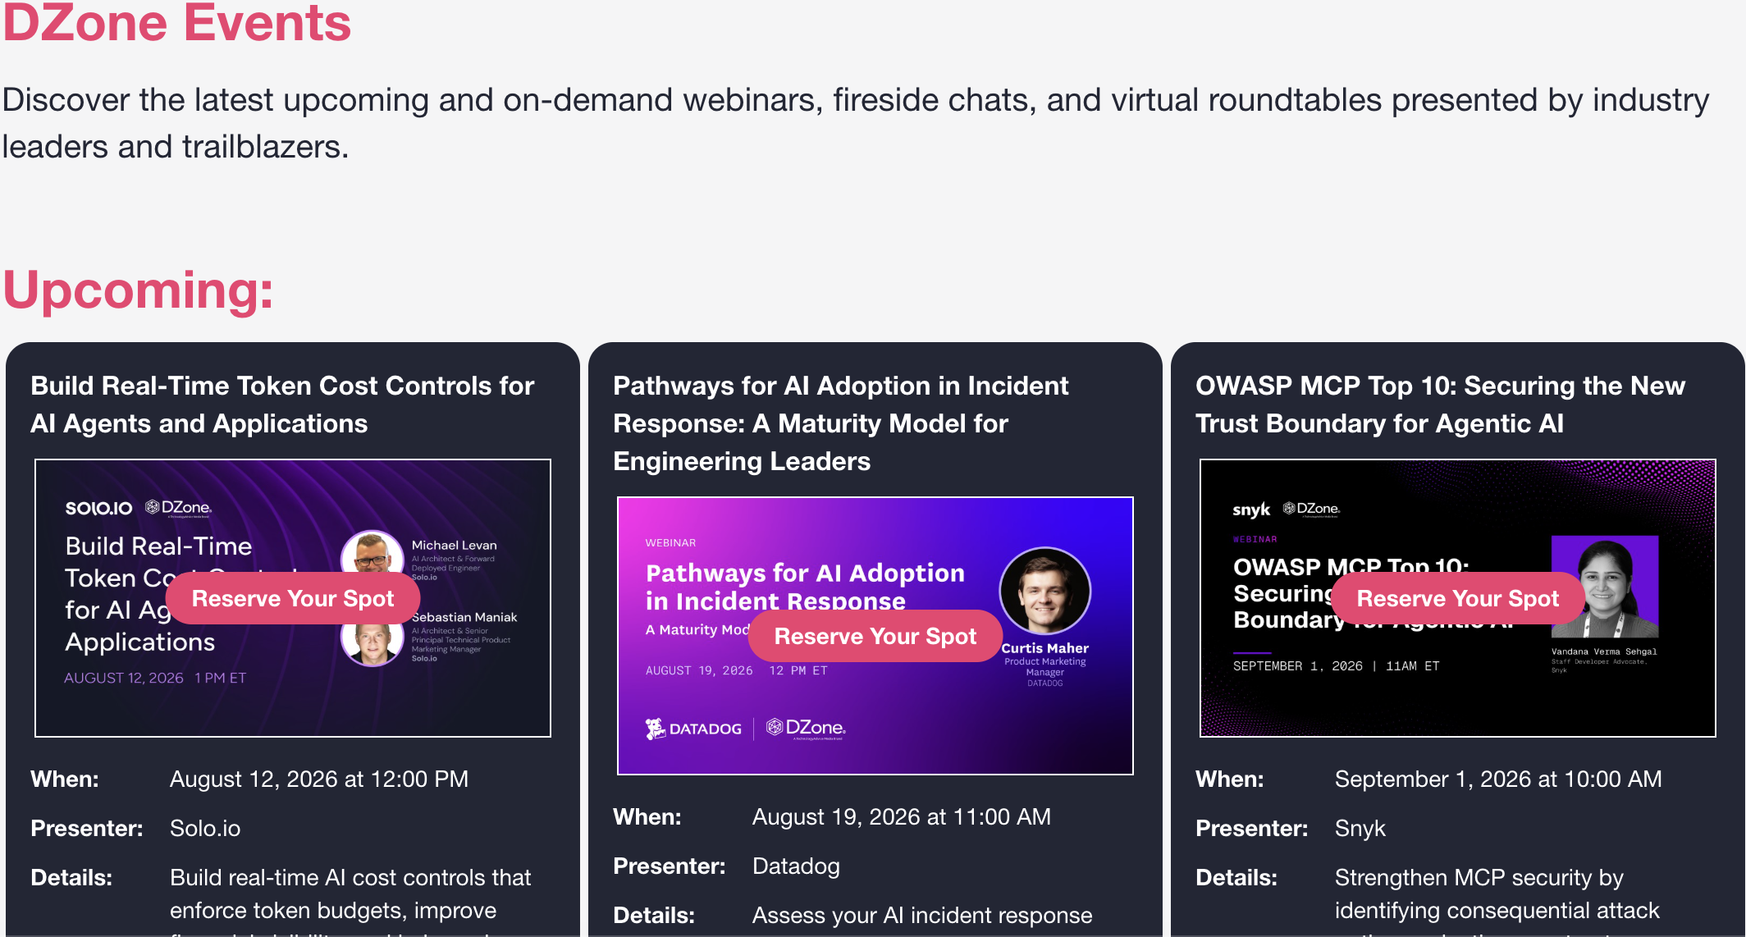
Task: Click the 'Presenter:' label in the Datadog card
Action: [670, 866]
